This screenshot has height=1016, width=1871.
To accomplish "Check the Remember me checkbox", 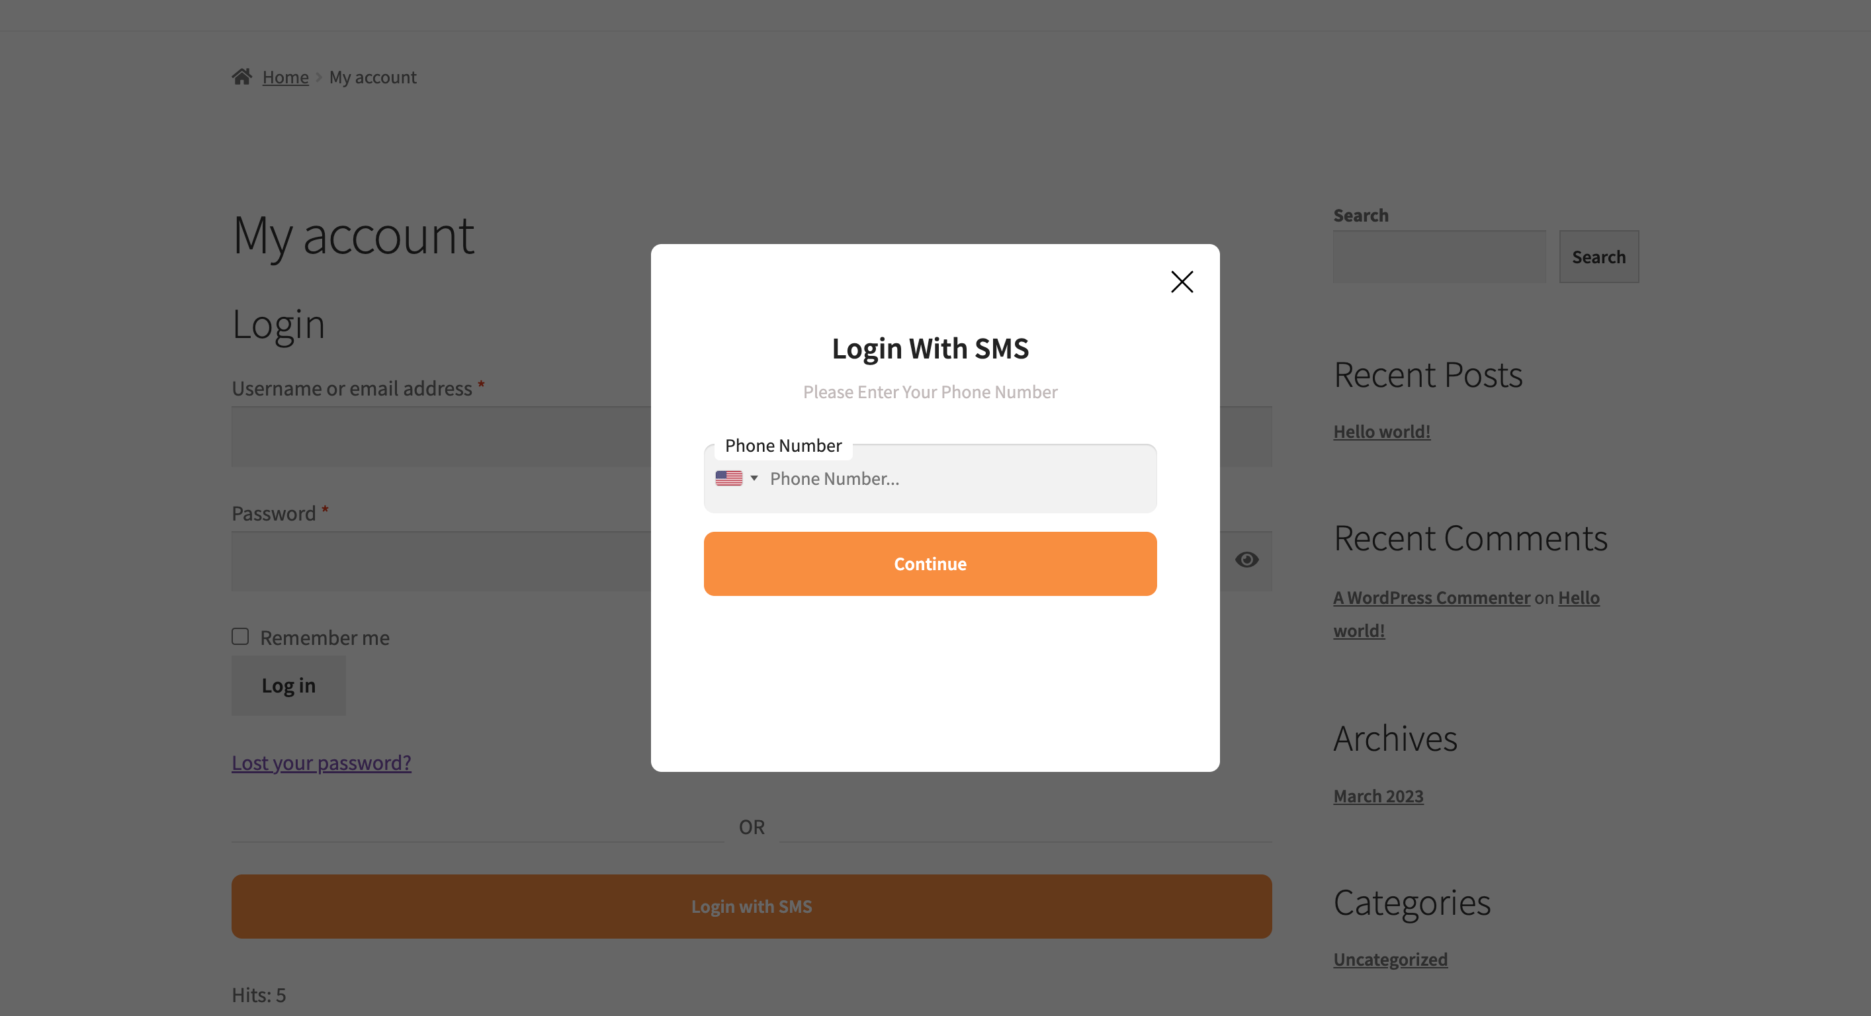I will click(x=240, y=637).
